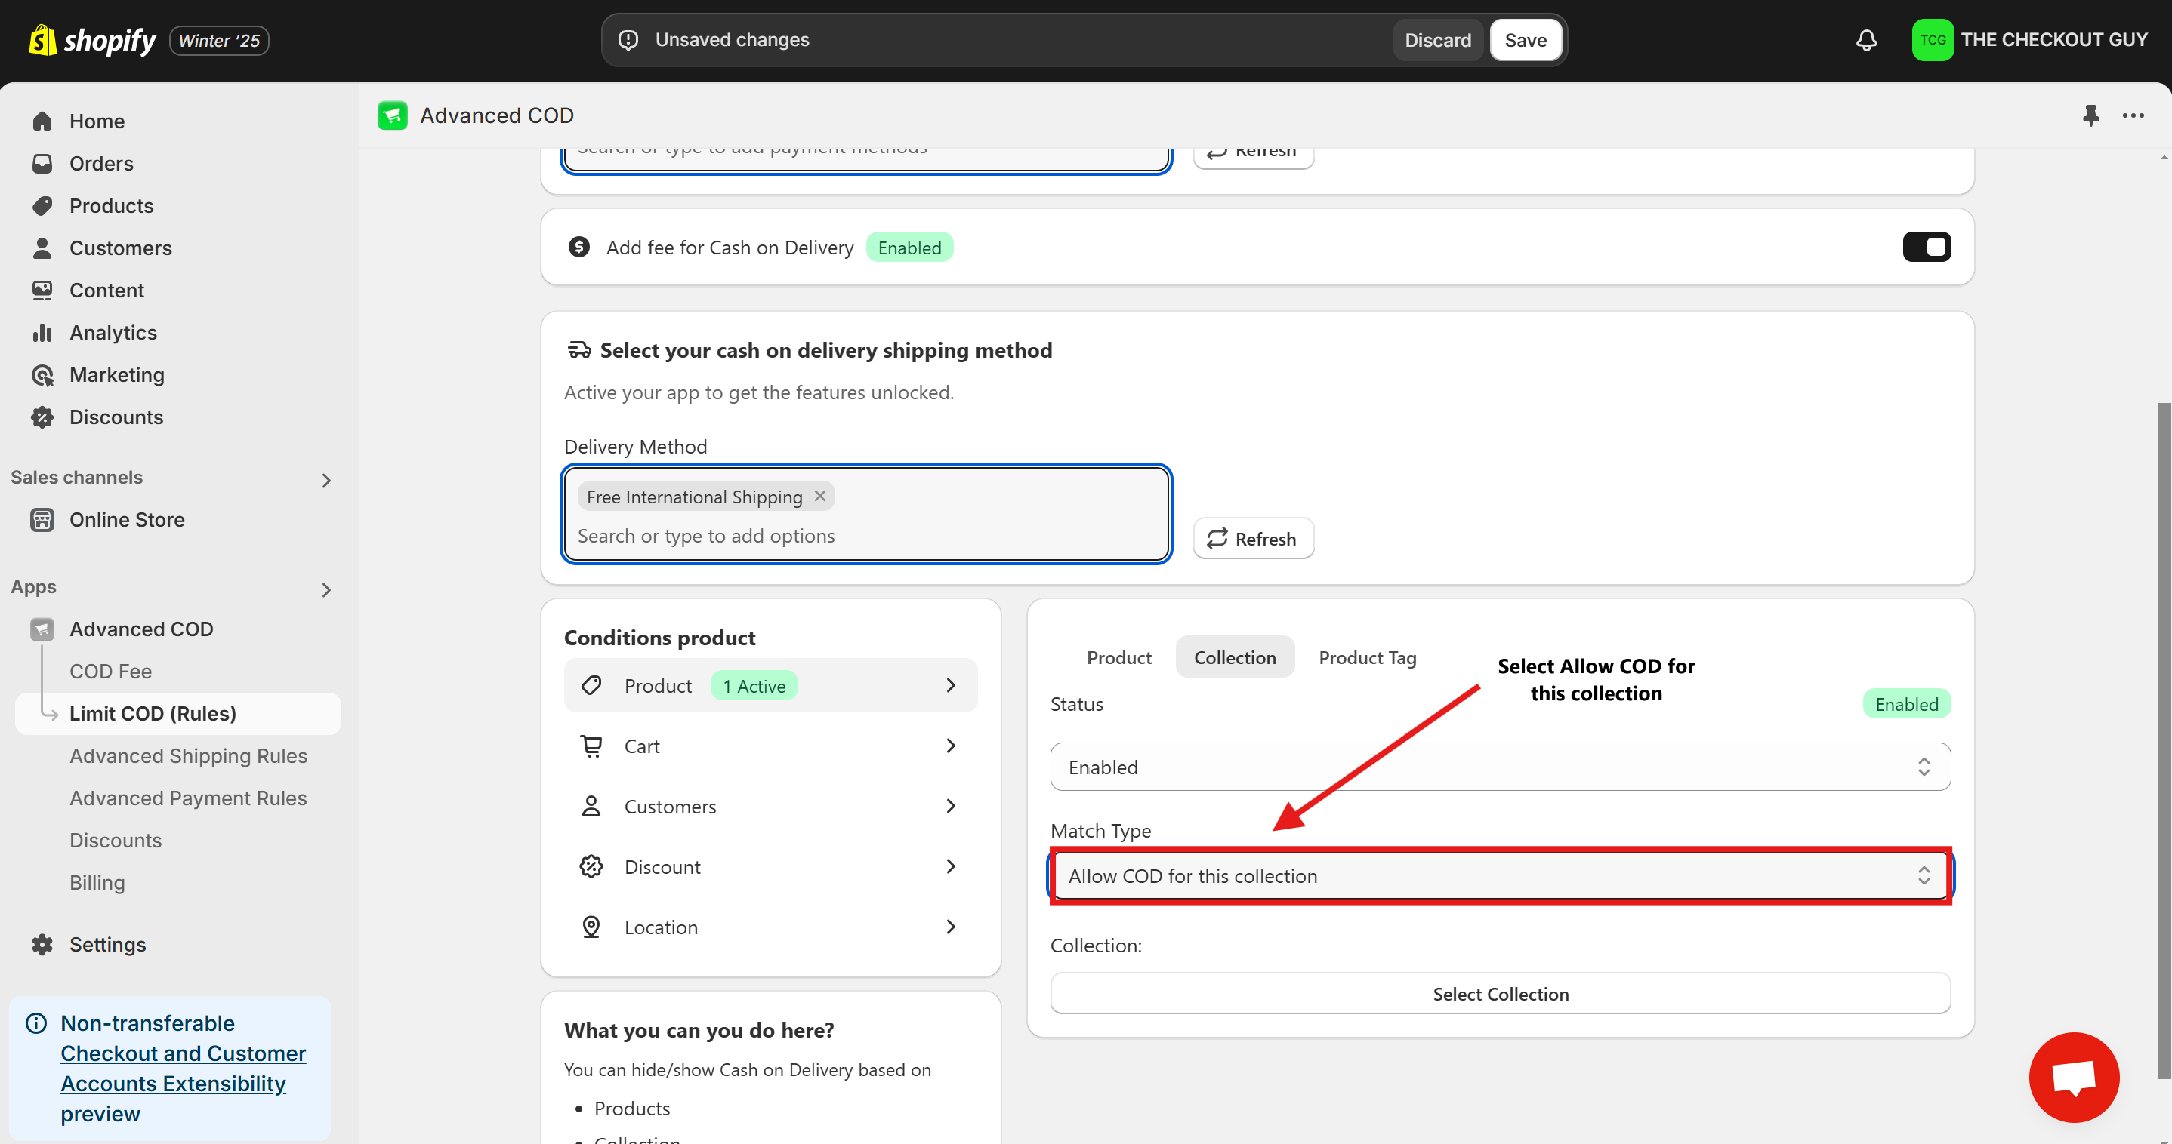Screen dimensions: 2172x1144
Task: Click the 1 Active badge
Action: pyautogui.click(x=754, y=686)
